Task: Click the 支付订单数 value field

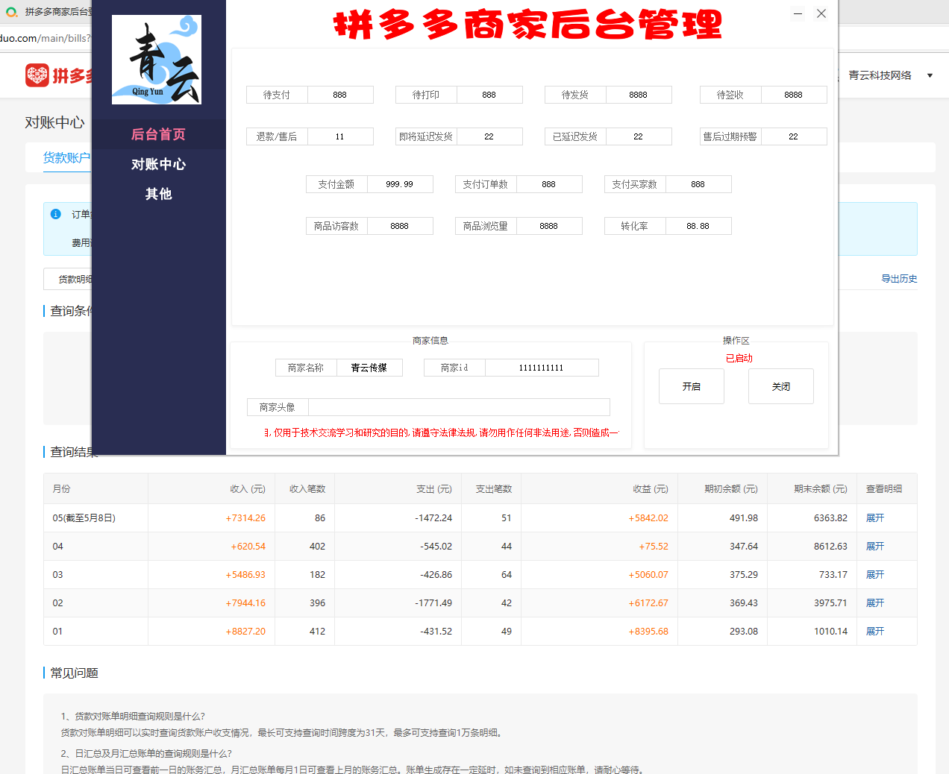Action: click(x=549, y=184)
